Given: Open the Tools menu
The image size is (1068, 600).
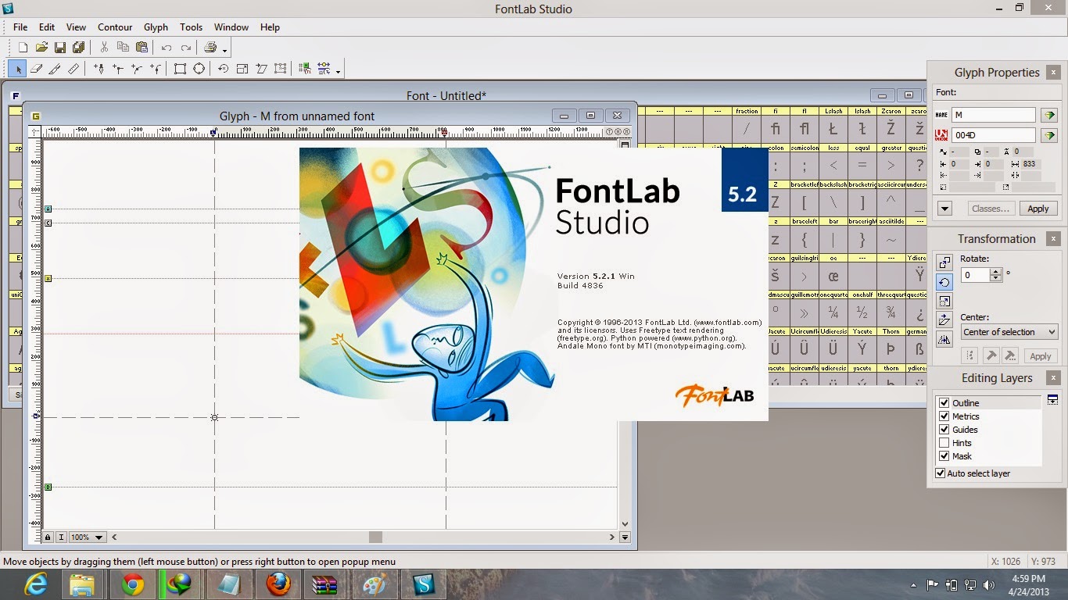Looking at the screenshot, I should 191,27.
